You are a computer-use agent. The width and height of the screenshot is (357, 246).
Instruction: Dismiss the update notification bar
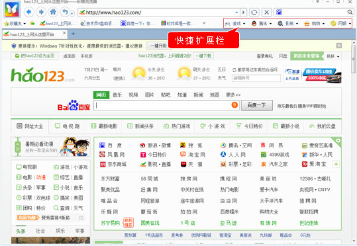tap(339, 46)
